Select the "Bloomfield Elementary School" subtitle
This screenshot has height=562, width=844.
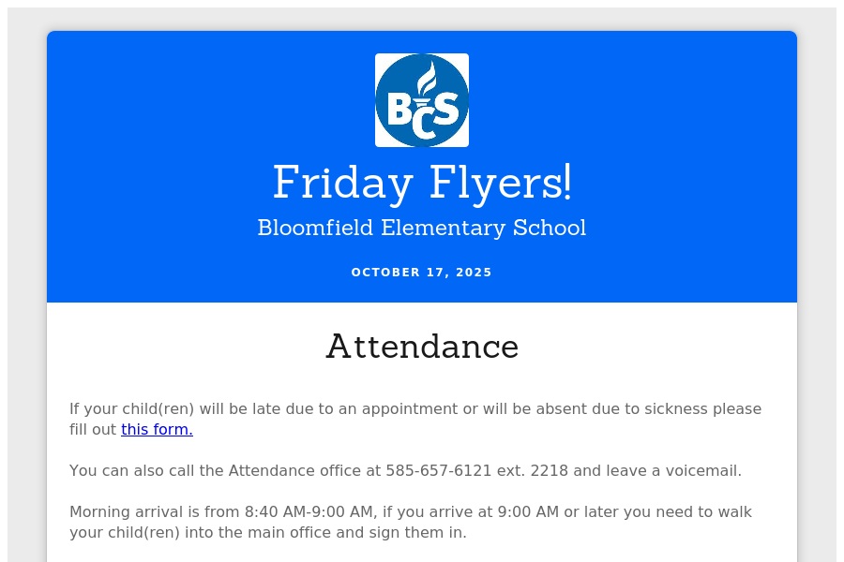tap(422, 228)
